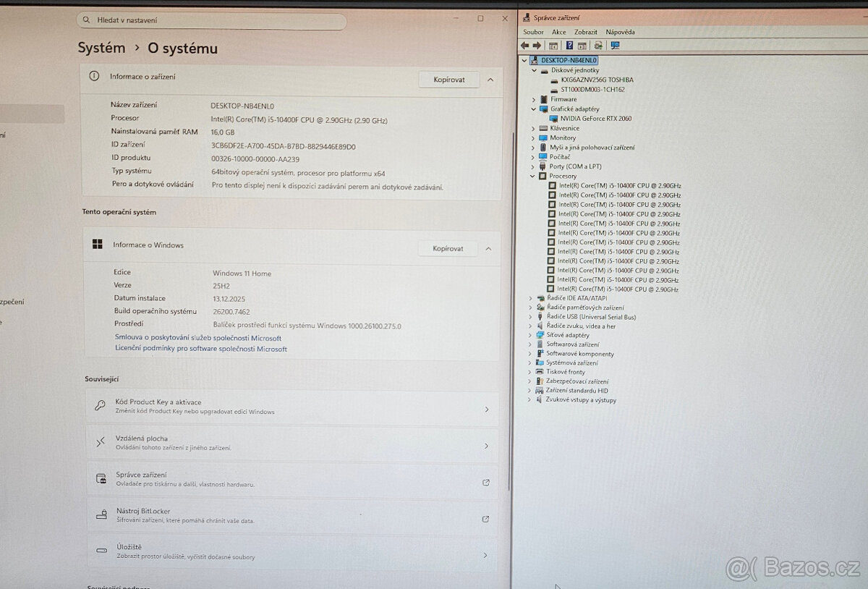868x589 pixels.
Task: Open the Zobrazit menu in Device Manager
Action: click(x=586, y=32)
